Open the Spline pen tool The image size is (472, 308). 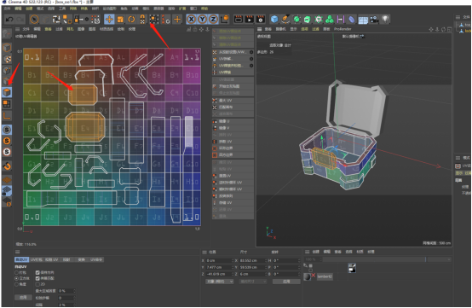point(285,20)
